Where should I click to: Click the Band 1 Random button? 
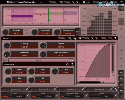pos(62,38)
